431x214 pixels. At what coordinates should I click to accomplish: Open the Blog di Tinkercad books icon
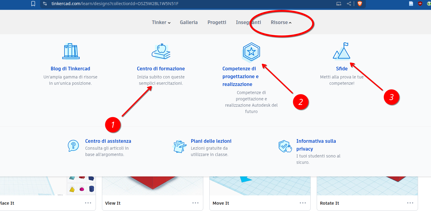click(71, 51)
